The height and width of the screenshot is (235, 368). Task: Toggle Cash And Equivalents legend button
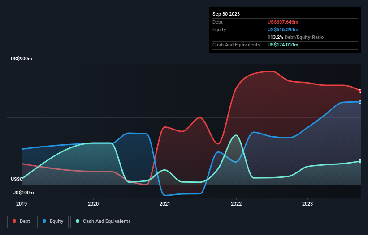103,222
